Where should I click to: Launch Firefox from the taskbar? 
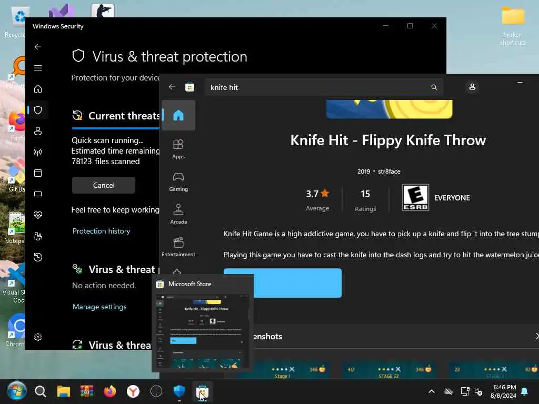click(109, 391)
